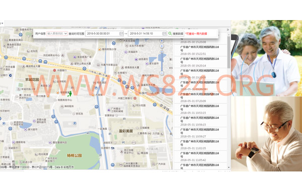Image resolution: width=302 pixels, height=188 pixels.
Task: Select the 2018-05-31 10:53:15 location record
Action: [x=200, y=109]
